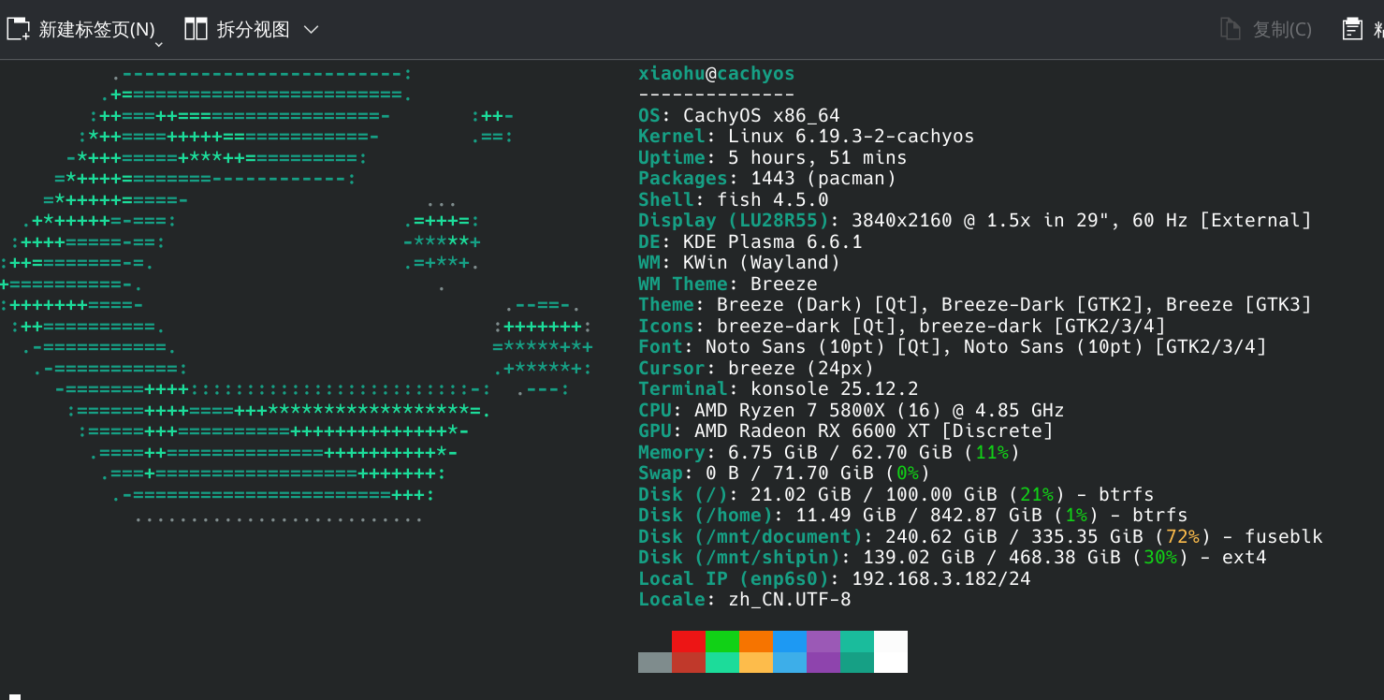The image size is (1384, 700).
Task: Click the "Disk (/)" label
Action: 683,495
